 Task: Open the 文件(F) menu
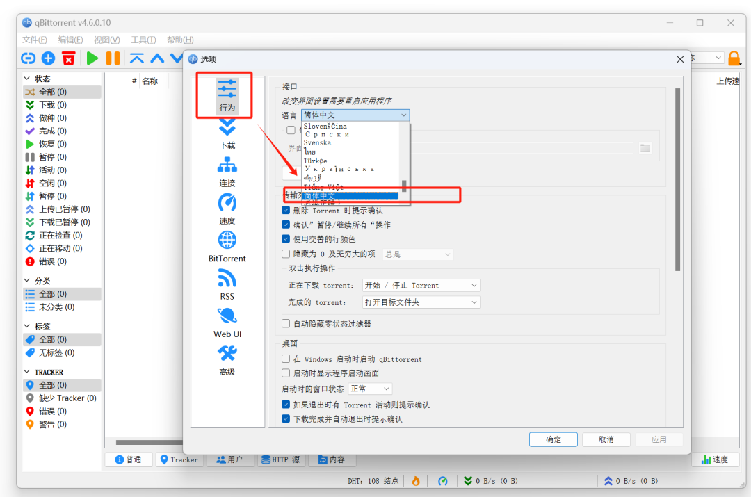coord(35,40)
